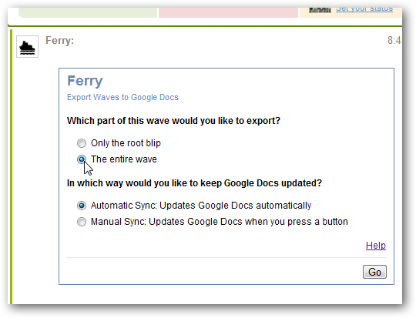Click the Export Waves to Google Docs subtitle

click(122, 97)
